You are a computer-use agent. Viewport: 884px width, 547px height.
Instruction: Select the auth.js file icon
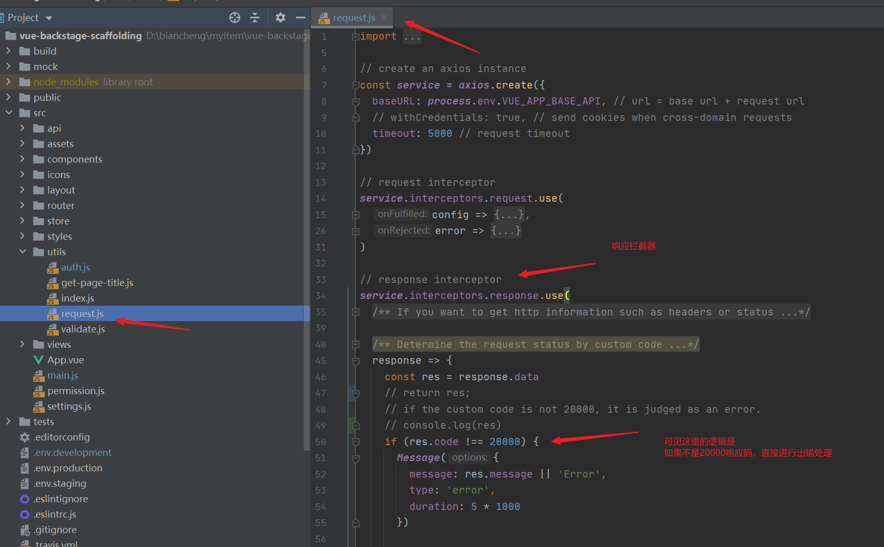pos(53,268)
